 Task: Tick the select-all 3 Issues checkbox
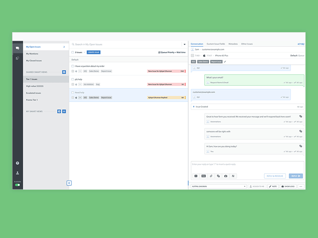coord(73,52)
